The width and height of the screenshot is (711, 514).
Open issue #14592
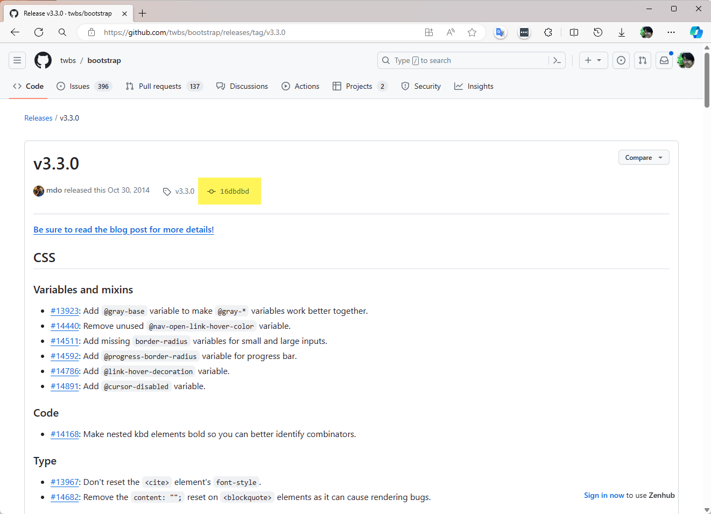[65, 356]
